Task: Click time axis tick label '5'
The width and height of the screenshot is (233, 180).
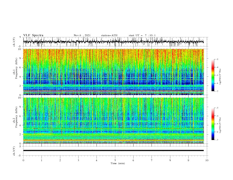Action: (115, 160)
